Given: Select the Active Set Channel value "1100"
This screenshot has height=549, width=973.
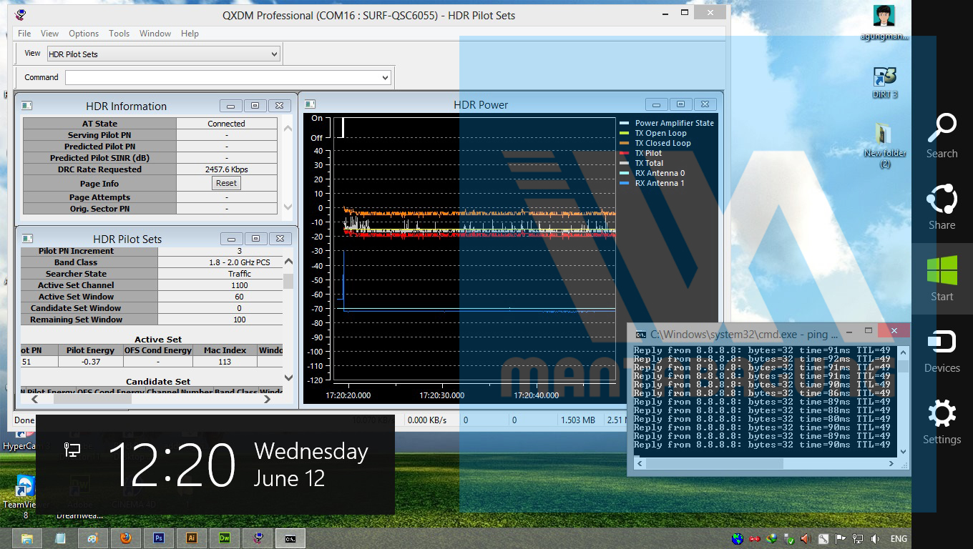Looking at the screenshot, I should click(239, 285).
